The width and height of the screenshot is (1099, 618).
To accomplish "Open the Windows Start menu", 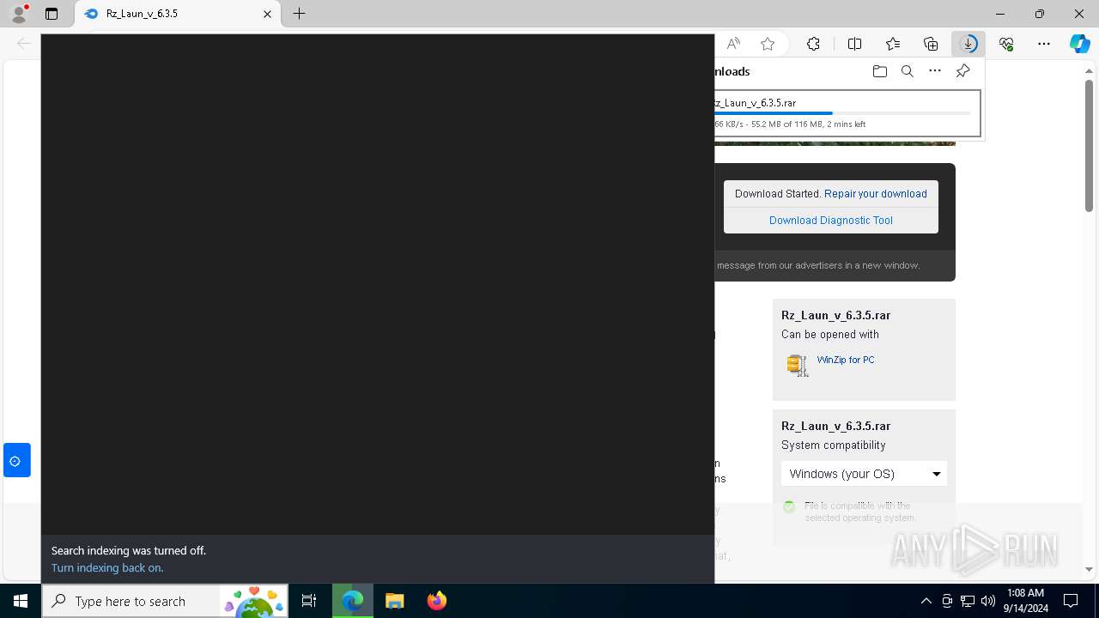I will pos(21,601).
